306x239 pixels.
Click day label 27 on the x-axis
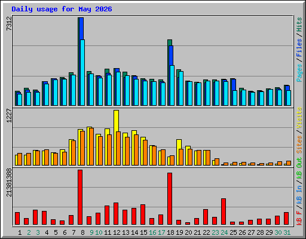(251, 232)
